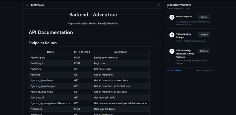Select the /auth/signup route cell
The width and height of the screenshot is (236, 115).
tap(50, 58)
